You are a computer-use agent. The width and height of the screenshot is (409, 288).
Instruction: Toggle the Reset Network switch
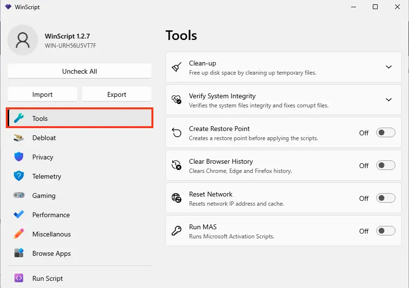(x=385, y=198)
